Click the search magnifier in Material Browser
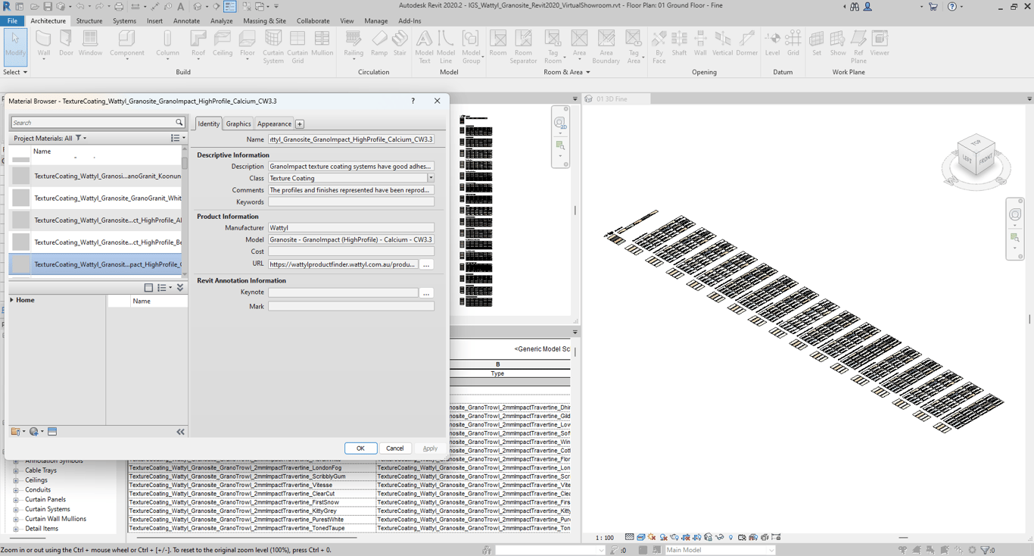Viewport: 1034px width, 556px height. (179, 123)
